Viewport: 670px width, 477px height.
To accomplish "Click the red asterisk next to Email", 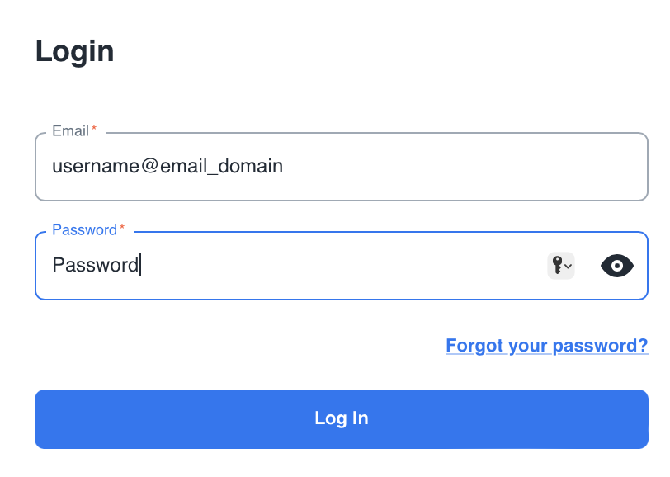I will tap(94, 130).
